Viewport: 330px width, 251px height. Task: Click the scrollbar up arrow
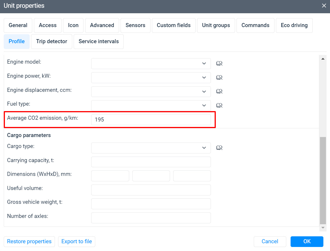point(323,59)
